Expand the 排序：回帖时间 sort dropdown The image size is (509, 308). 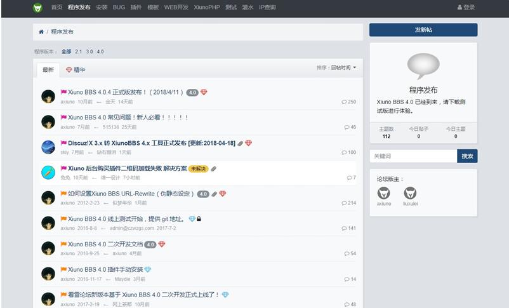click(336, 67)
